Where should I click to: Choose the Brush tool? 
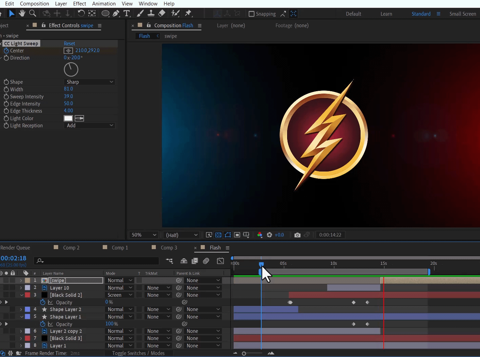click(x=140, y=14)
